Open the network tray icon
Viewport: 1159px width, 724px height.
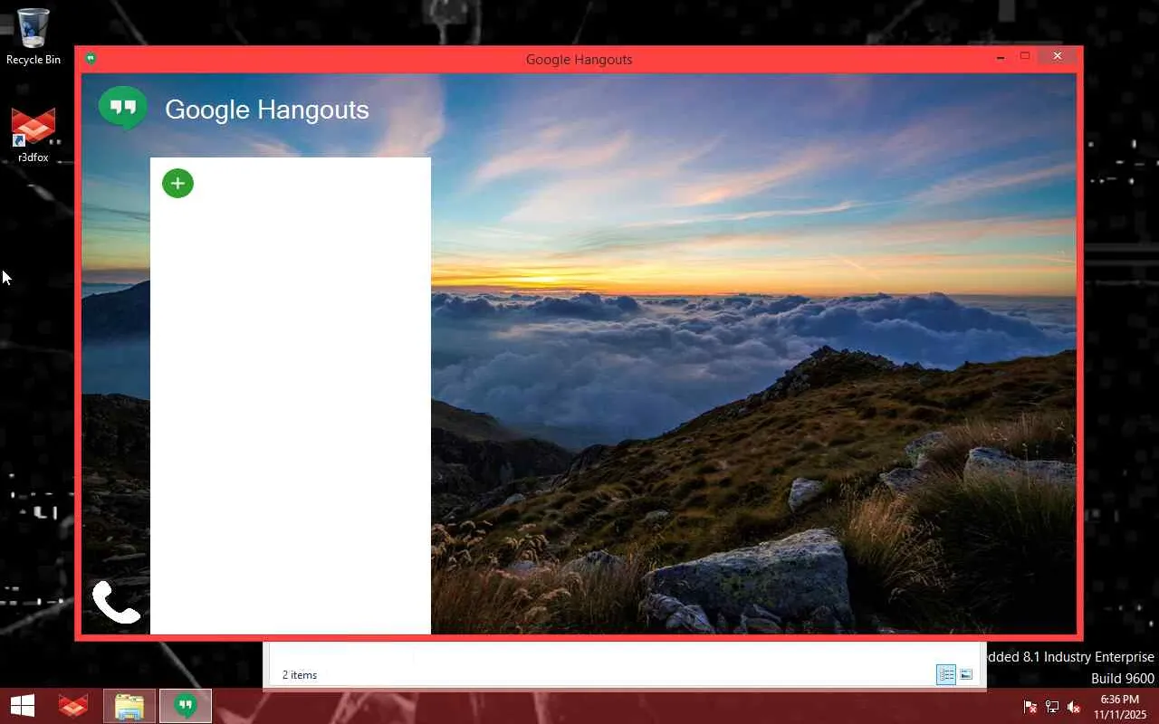(1052, 707)
